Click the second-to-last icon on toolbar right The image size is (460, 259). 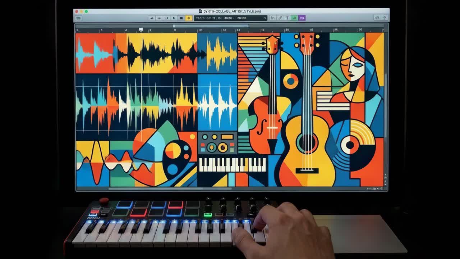pyautogui.click(x=377, y=18)
